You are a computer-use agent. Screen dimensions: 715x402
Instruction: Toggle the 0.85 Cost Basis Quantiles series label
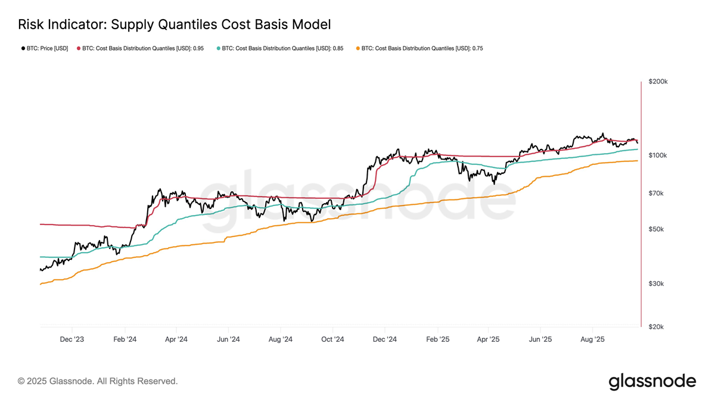pos(282,48)
